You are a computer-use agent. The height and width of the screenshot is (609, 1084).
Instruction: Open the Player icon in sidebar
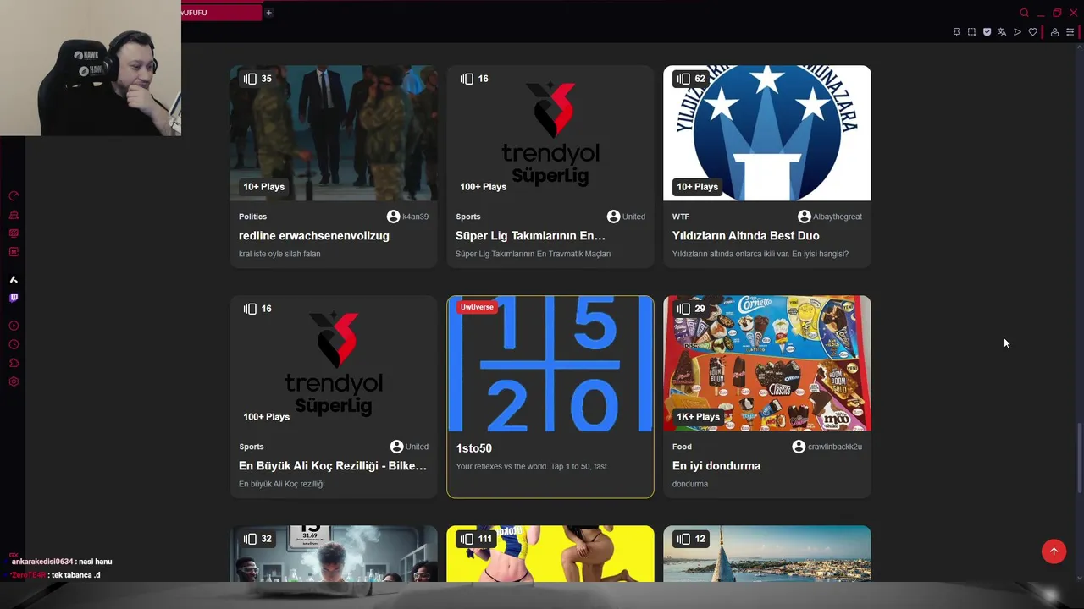pyautogui.click(x=14, y=326)
